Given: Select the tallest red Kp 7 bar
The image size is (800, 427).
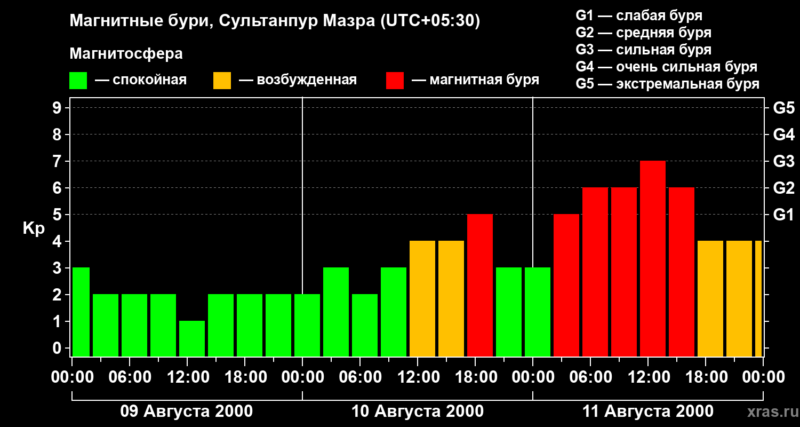Looking at the screenshot, I should (x=653, y=259).
